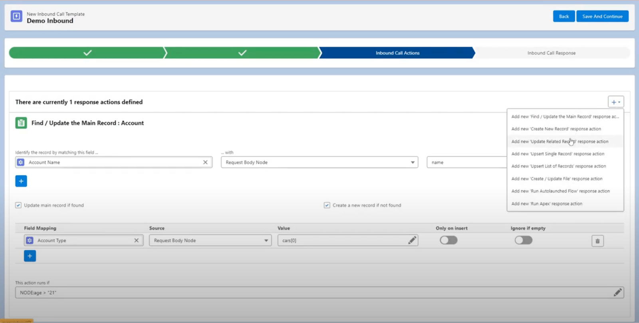
Task: Click the Account Name lookup field
Action: click(x=114, y=162)
